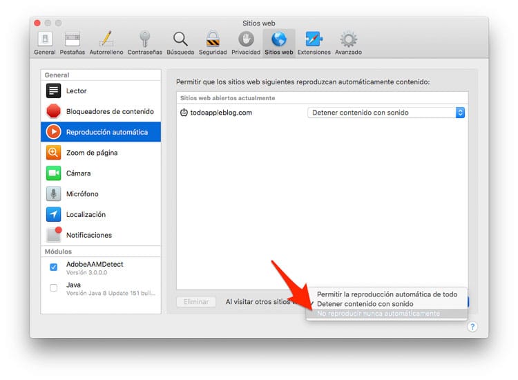The image size is (518, 380).
Task: Select the todoappleblog.com row text
Action: click(221, 113)
